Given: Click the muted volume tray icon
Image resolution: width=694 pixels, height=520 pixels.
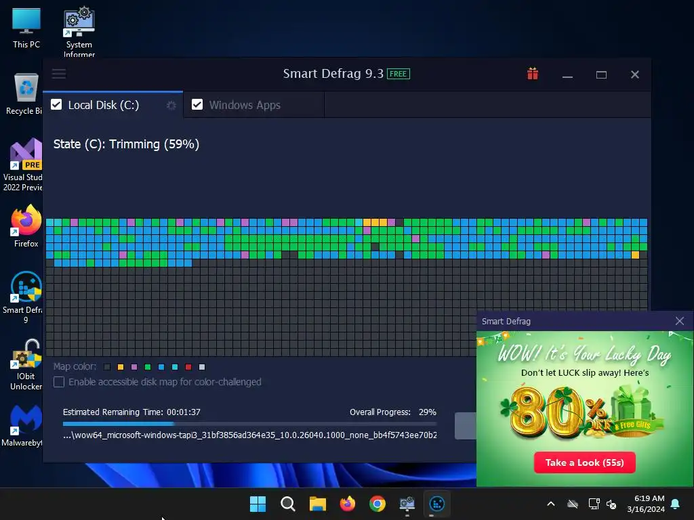Looking at the screenshot, I should 611,504.
